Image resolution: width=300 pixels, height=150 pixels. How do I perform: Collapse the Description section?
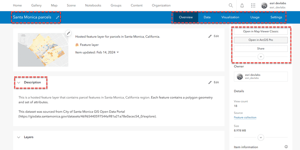coord(19,83)
